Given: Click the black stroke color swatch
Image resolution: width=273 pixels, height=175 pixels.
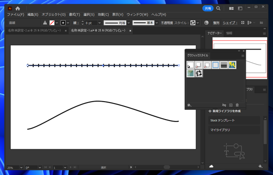Looking at the screenshot, I should pyautogui.click(x=63, y=23).
